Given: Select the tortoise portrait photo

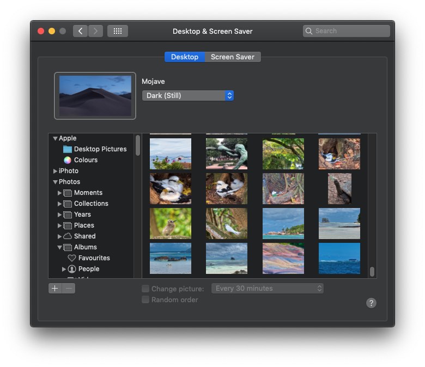Looking at the screenshot, I should [339, 189].
